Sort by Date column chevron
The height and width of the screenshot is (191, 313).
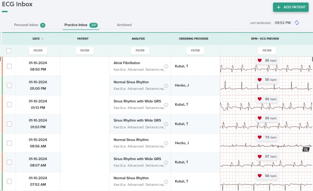tap(42, 39)
